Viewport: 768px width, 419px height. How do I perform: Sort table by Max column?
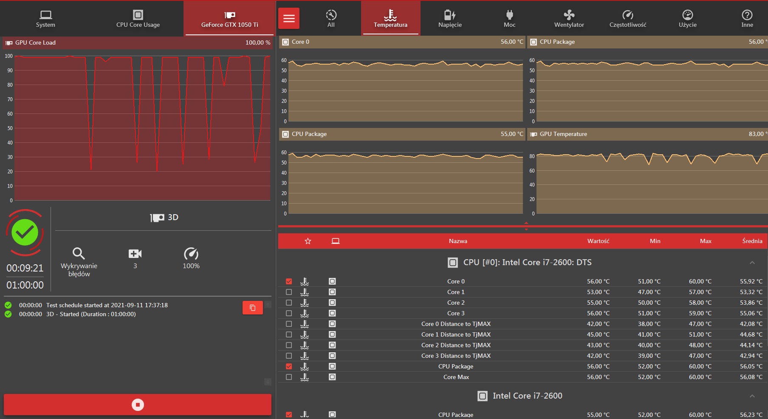(x=706, y=241)
